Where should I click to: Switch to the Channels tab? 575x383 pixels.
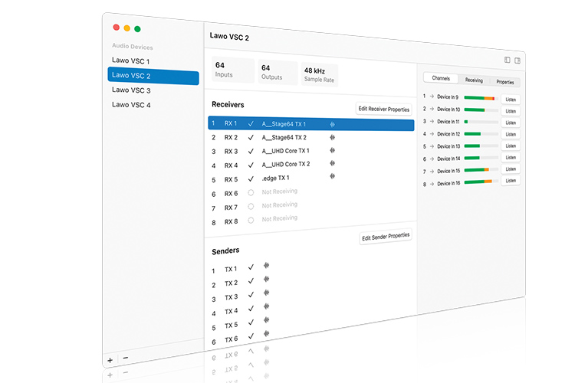[x=441, y=78]
